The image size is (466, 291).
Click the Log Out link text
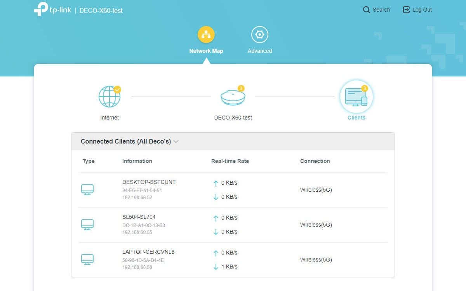[x=422, y=10]
